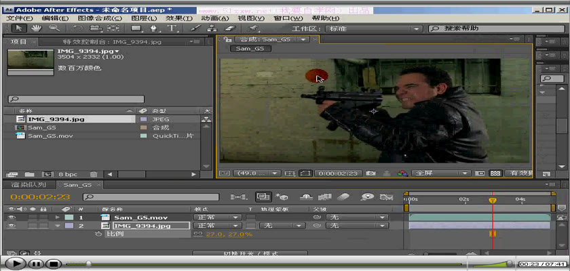The width and height of the screenshot is (570, 271).
Task: Select the Eraser tool
Action: (x=231, y=28)
